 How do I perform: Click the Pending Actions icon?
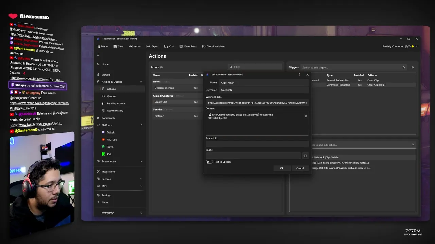[104, 103]
